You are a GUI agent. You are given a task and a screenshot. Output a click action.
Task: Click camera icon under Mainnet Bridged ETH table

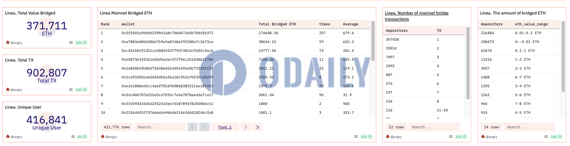[x=356, y=137]
